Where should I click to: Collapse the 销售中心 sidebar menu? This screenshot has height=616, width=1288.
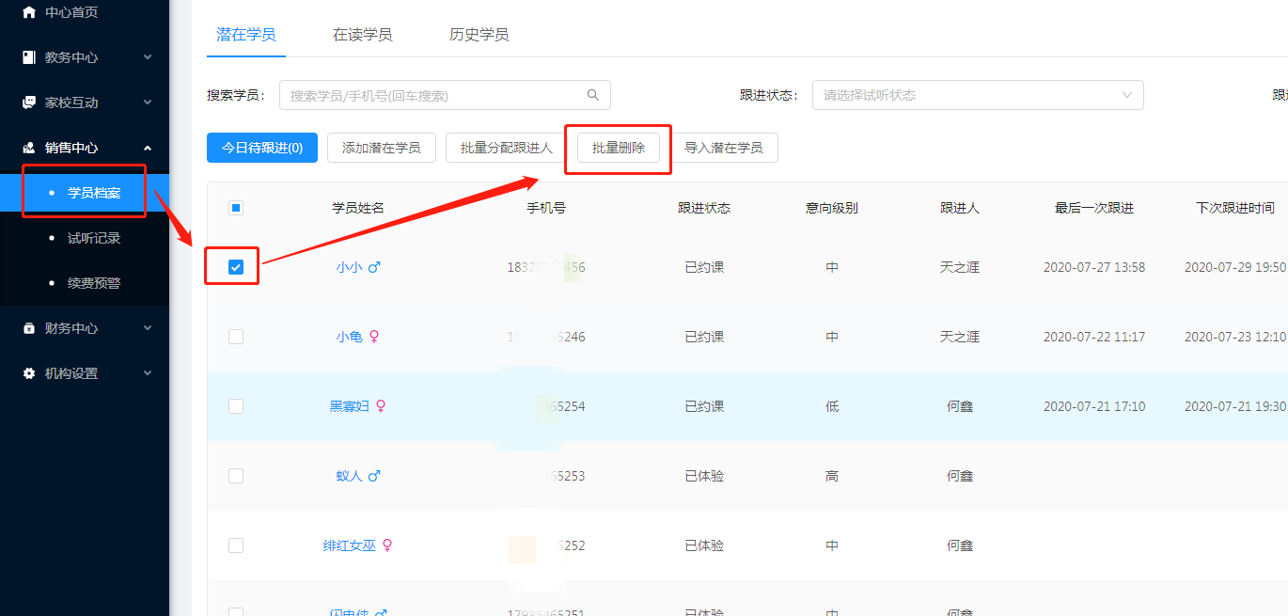[x=85, y=148]
